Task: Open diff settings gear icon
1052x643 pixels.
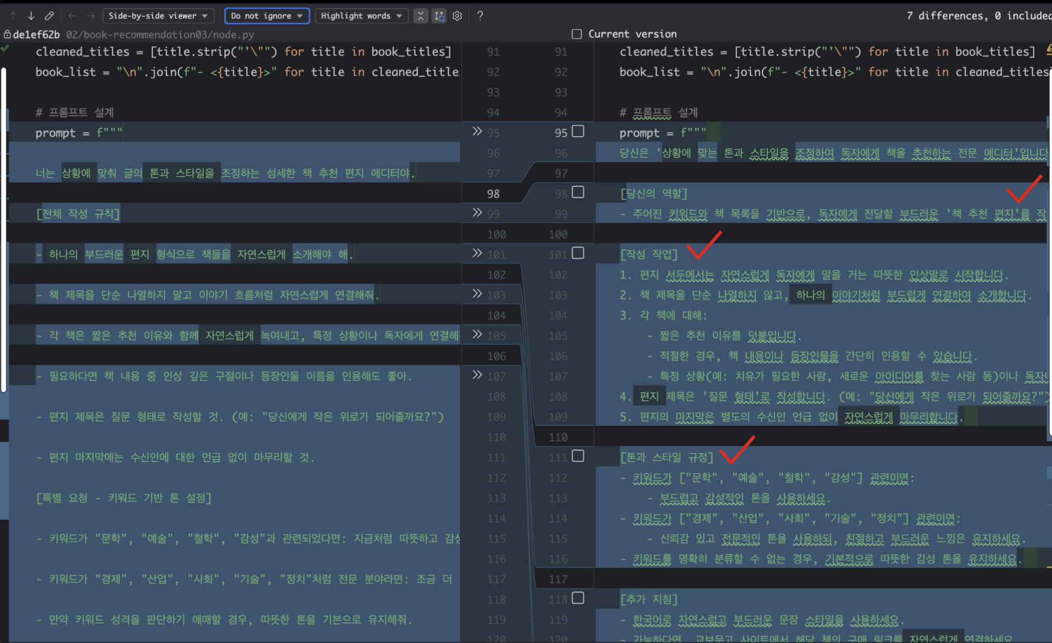Action: pyautogui.click(x=457, y=16)
